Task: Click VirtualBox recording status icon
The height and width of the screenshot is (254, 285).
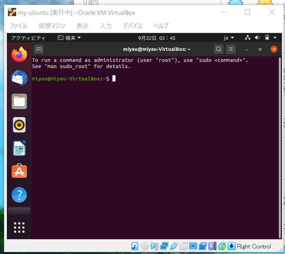Action: 203,246
